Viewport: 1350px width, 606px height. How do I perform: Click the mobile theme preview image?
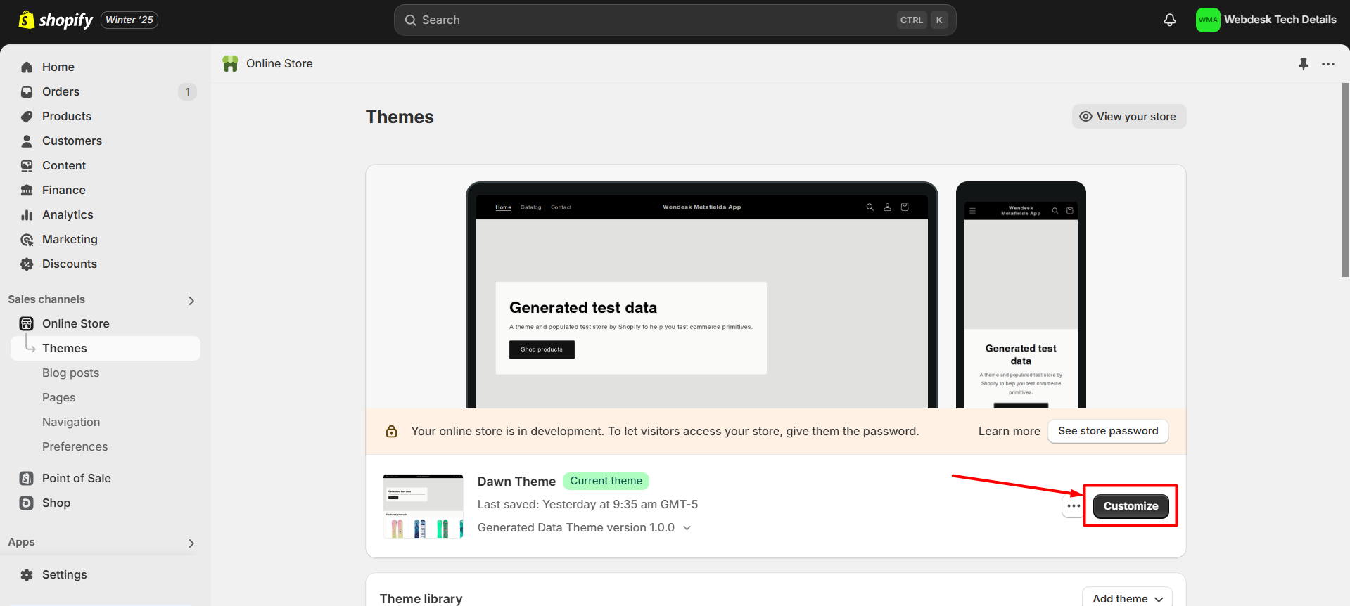coord(1021,295)
